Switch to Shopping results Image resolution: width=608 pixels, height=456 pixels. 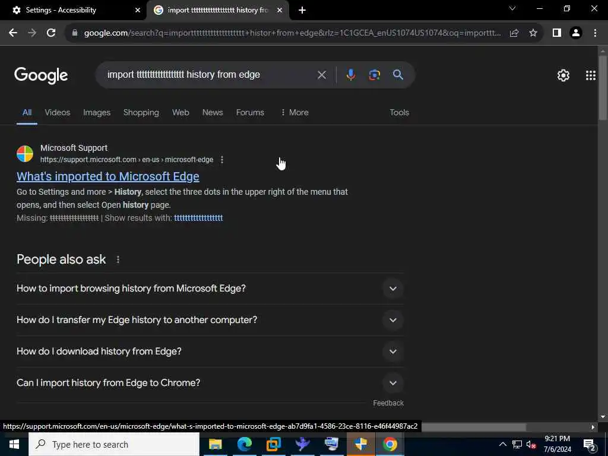coord(141,112)
